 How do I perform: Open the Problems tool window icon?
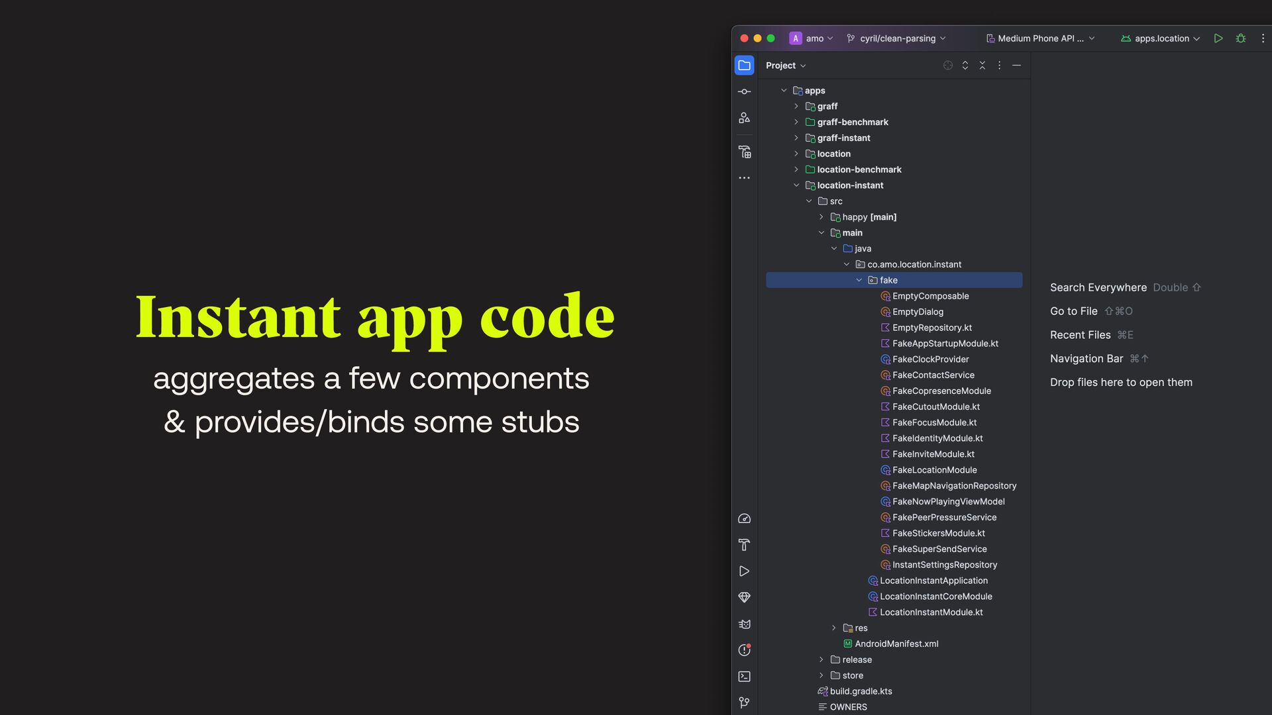(744, 650)
